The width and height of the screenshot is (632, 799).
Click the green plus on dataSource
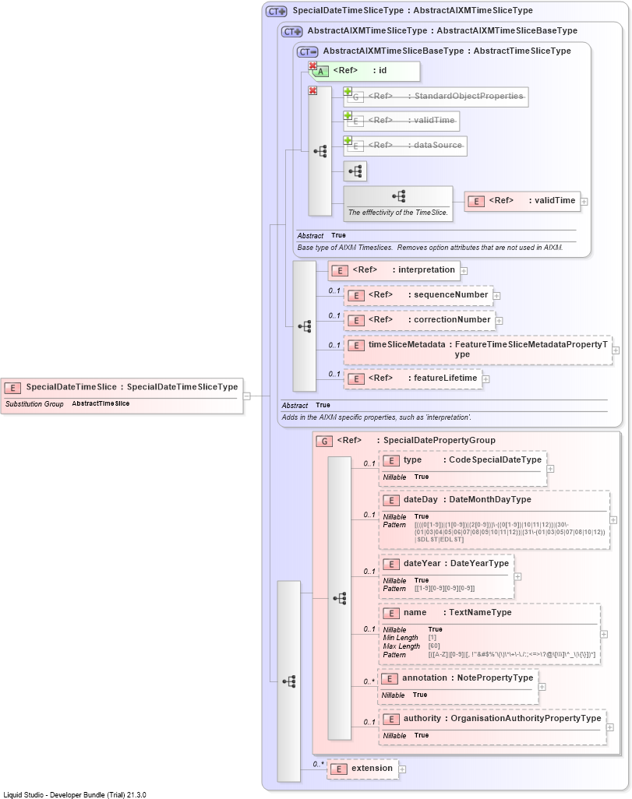click(x=348, y=140)
